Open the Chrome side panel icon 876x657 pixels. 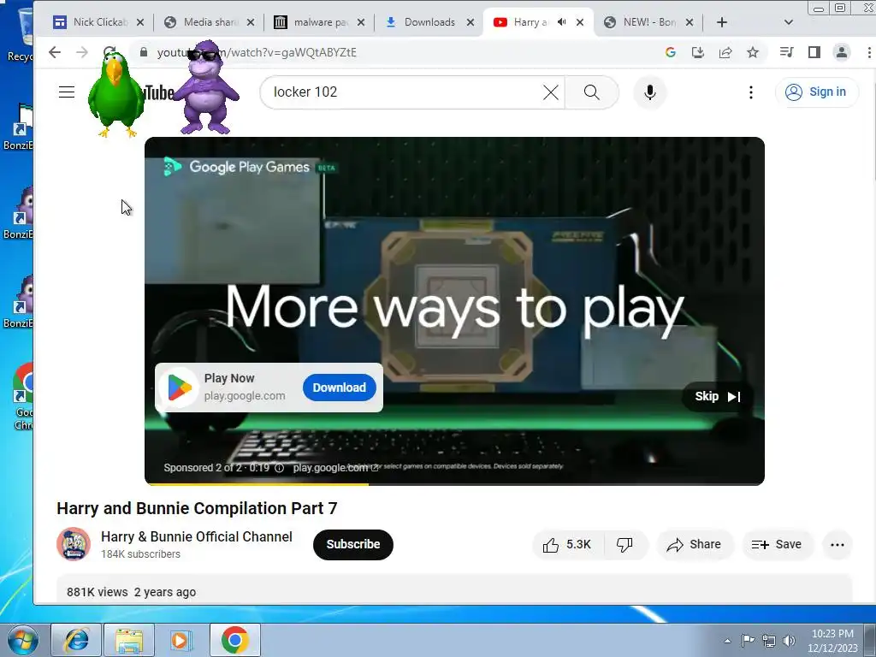point(814,52)
